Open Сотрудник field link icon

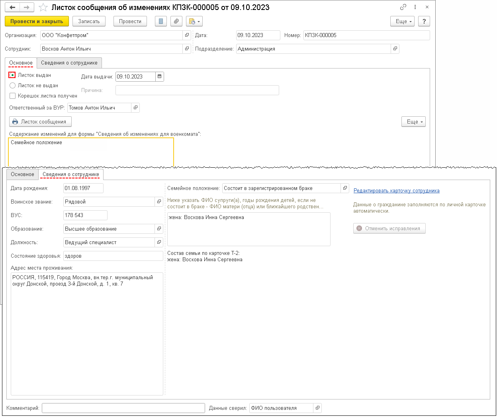tap(187, 49)
